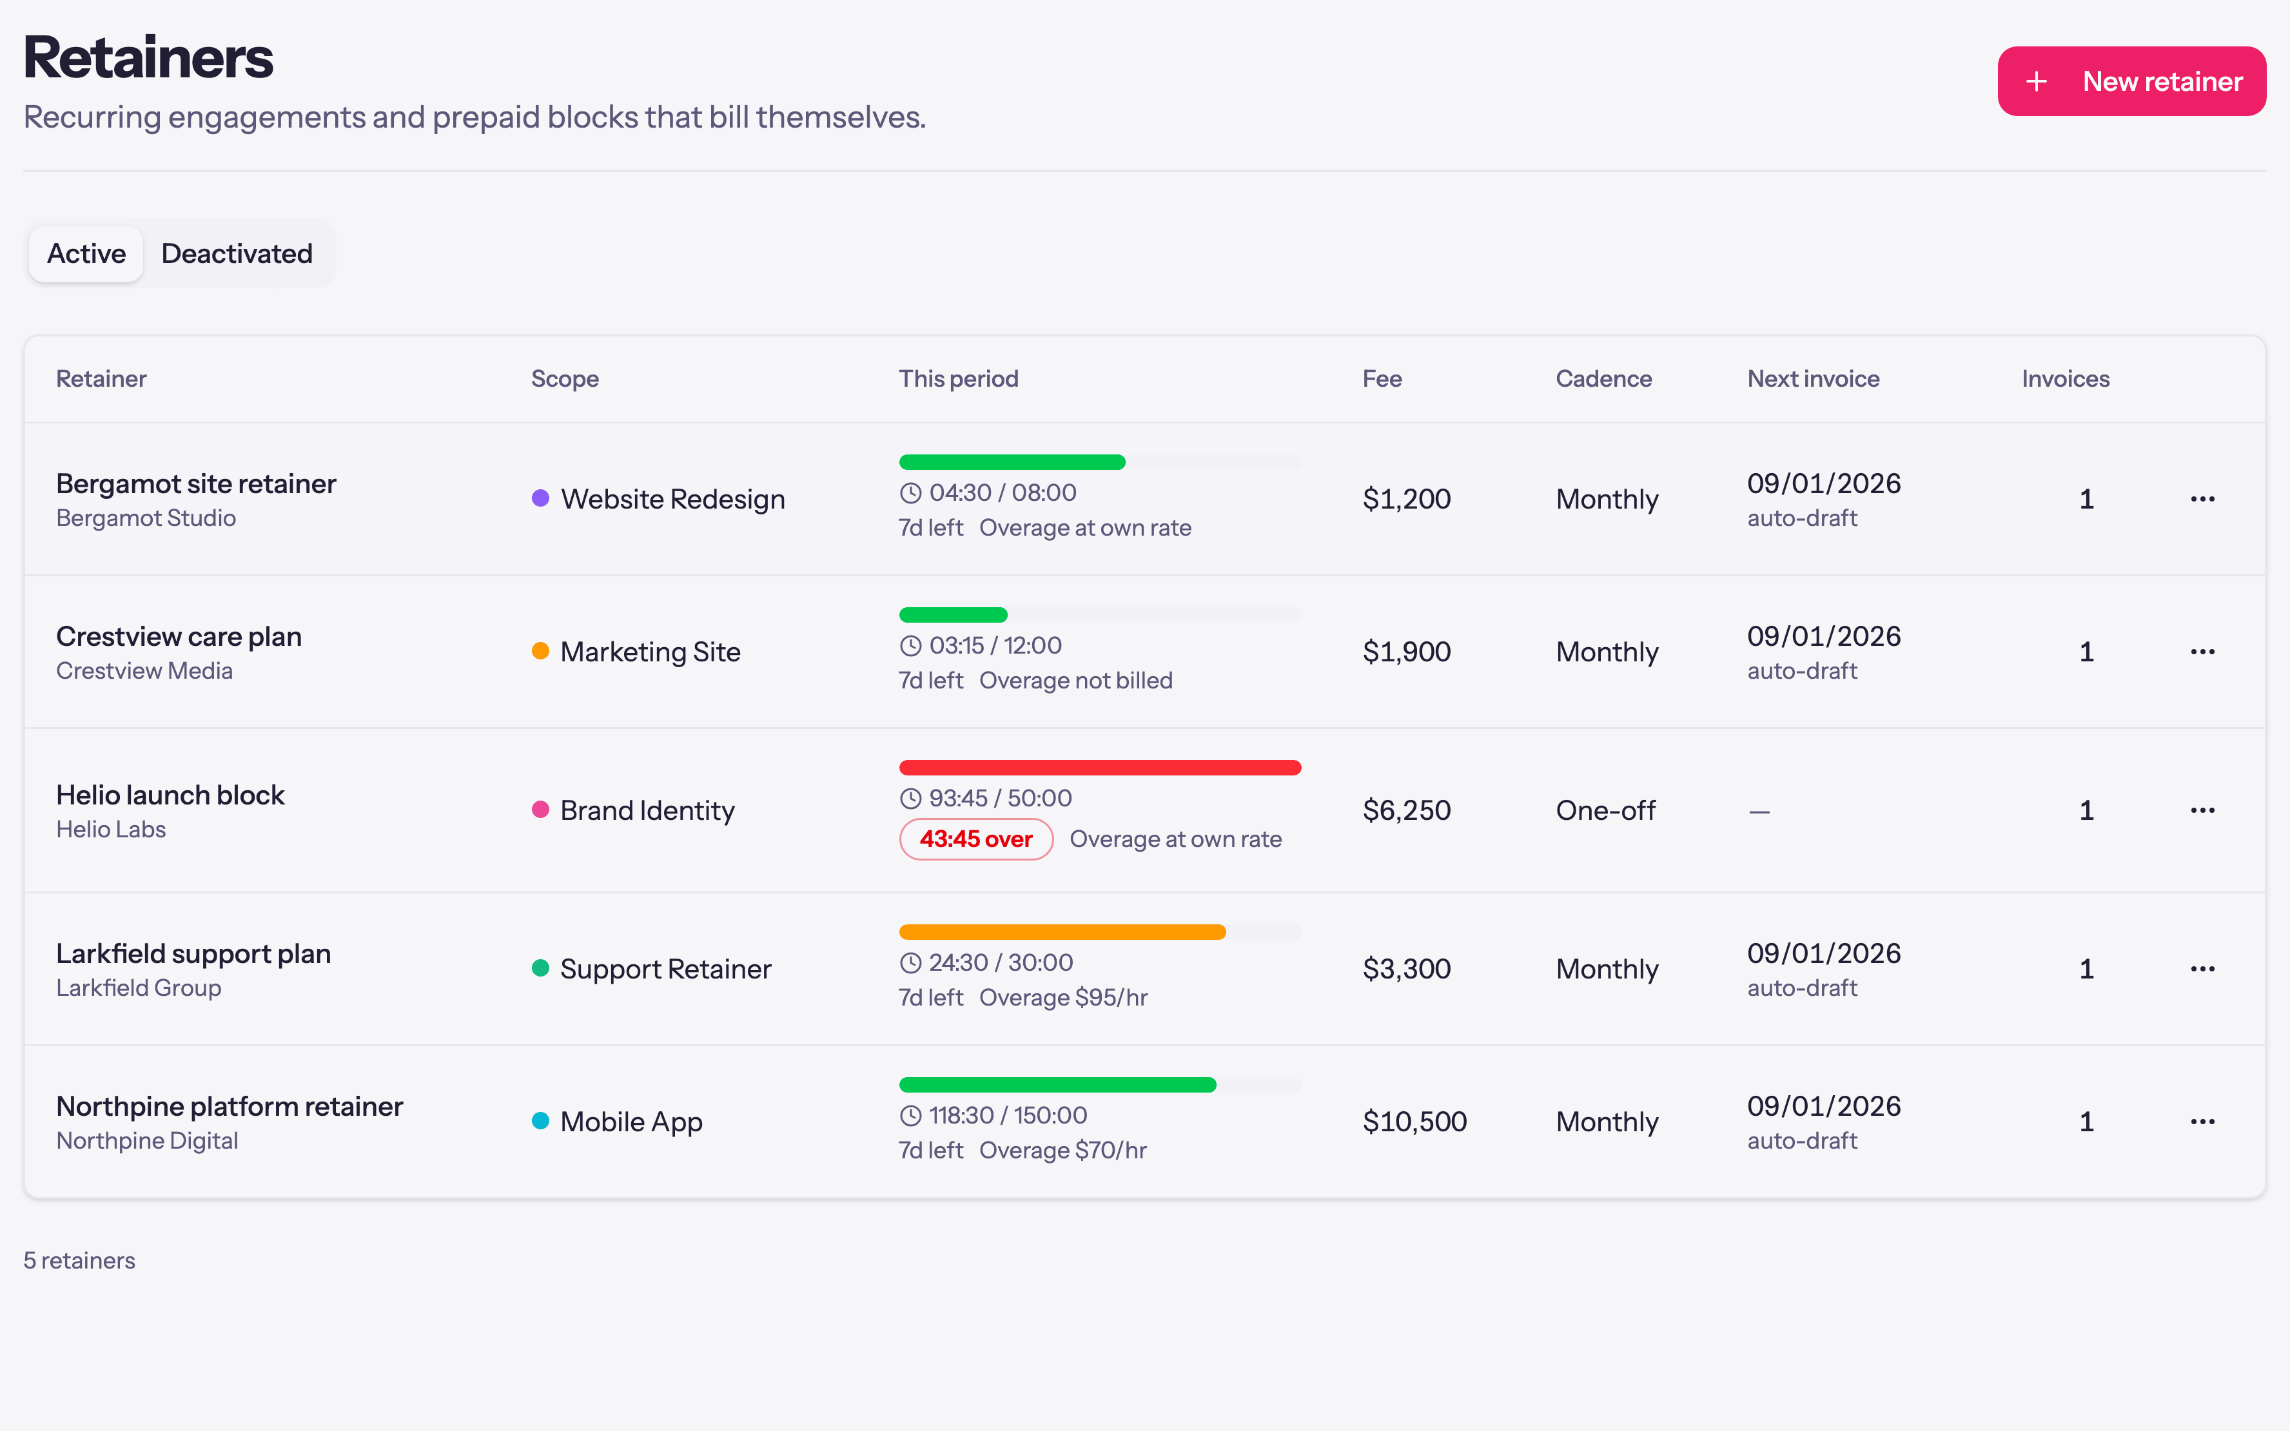Open the Larkfield support plan row's more-options menu
Image resolution: width=2290 pixels, height=1431 pixels.
pos(2202,968)
